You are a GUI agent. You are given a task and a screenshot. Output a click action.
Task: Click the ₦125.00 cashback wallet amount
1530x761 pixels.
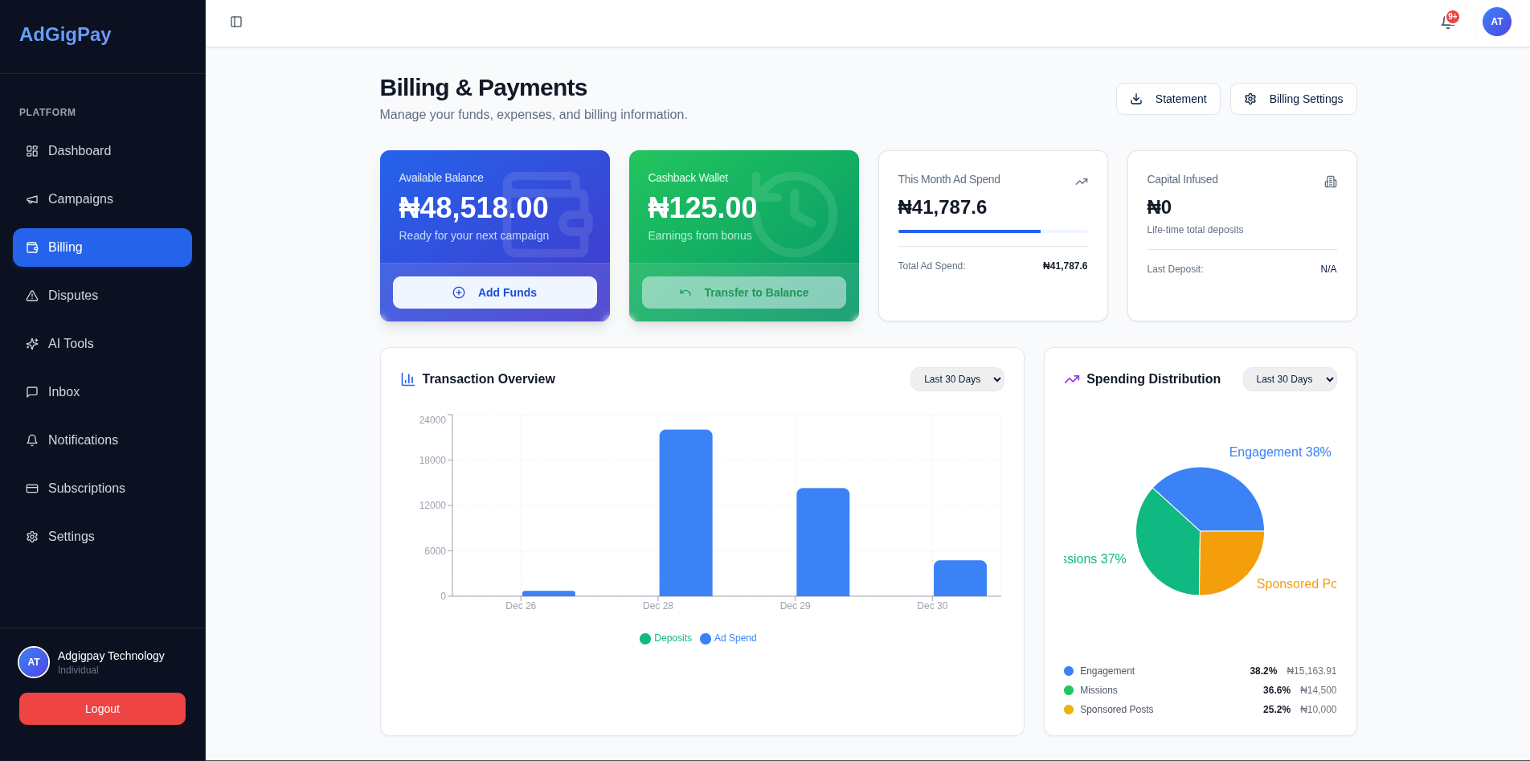coord(702,208)
